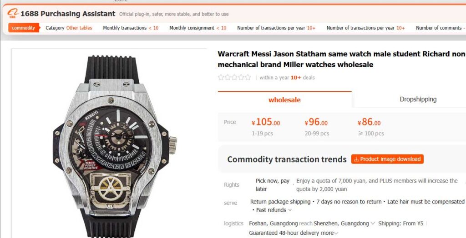Click the fourth rating star

pos(241,78)
